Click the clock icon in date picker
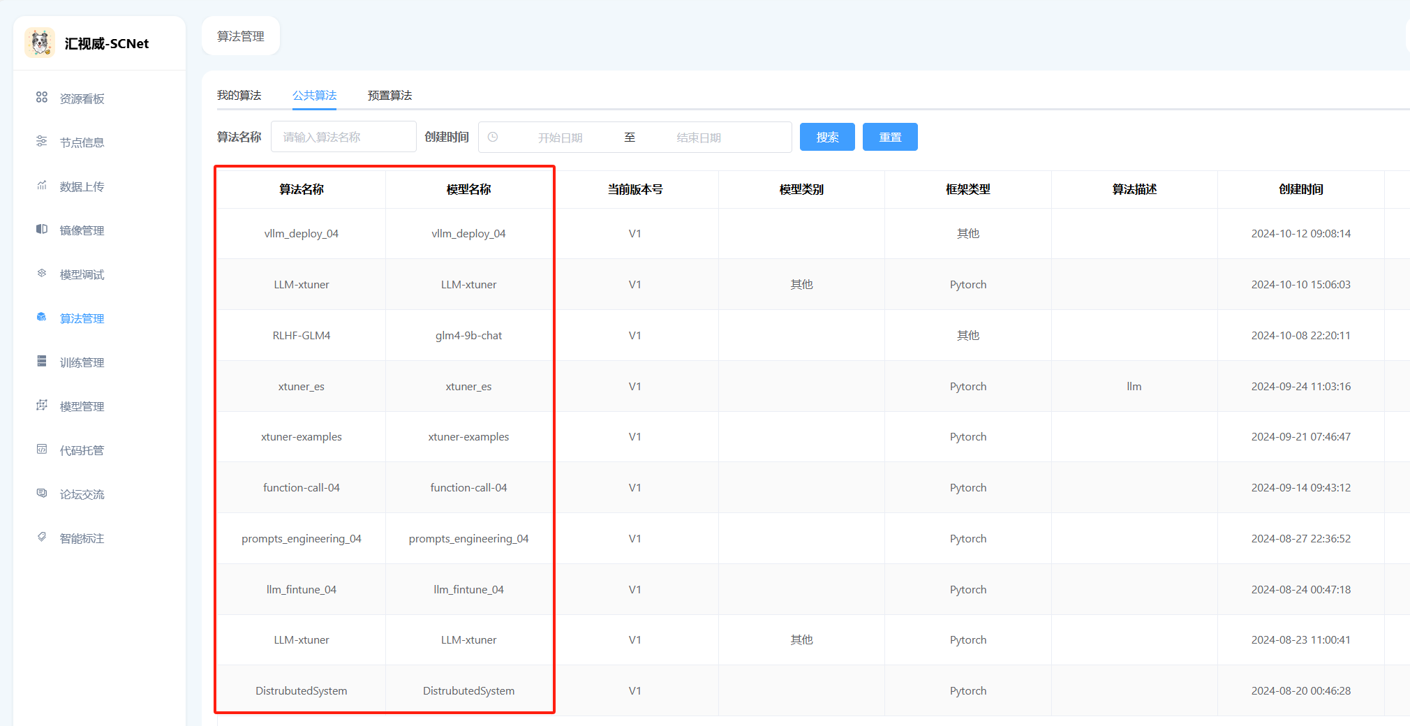The image size is (1410, 726). click(x=493, y=138)
